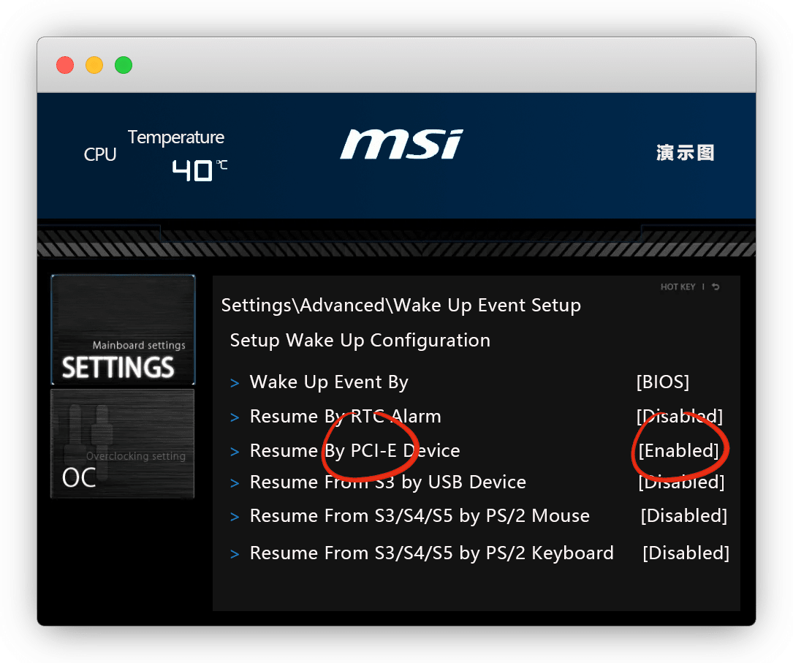Click the arrow before Wake Up Event By

(235, 383)
